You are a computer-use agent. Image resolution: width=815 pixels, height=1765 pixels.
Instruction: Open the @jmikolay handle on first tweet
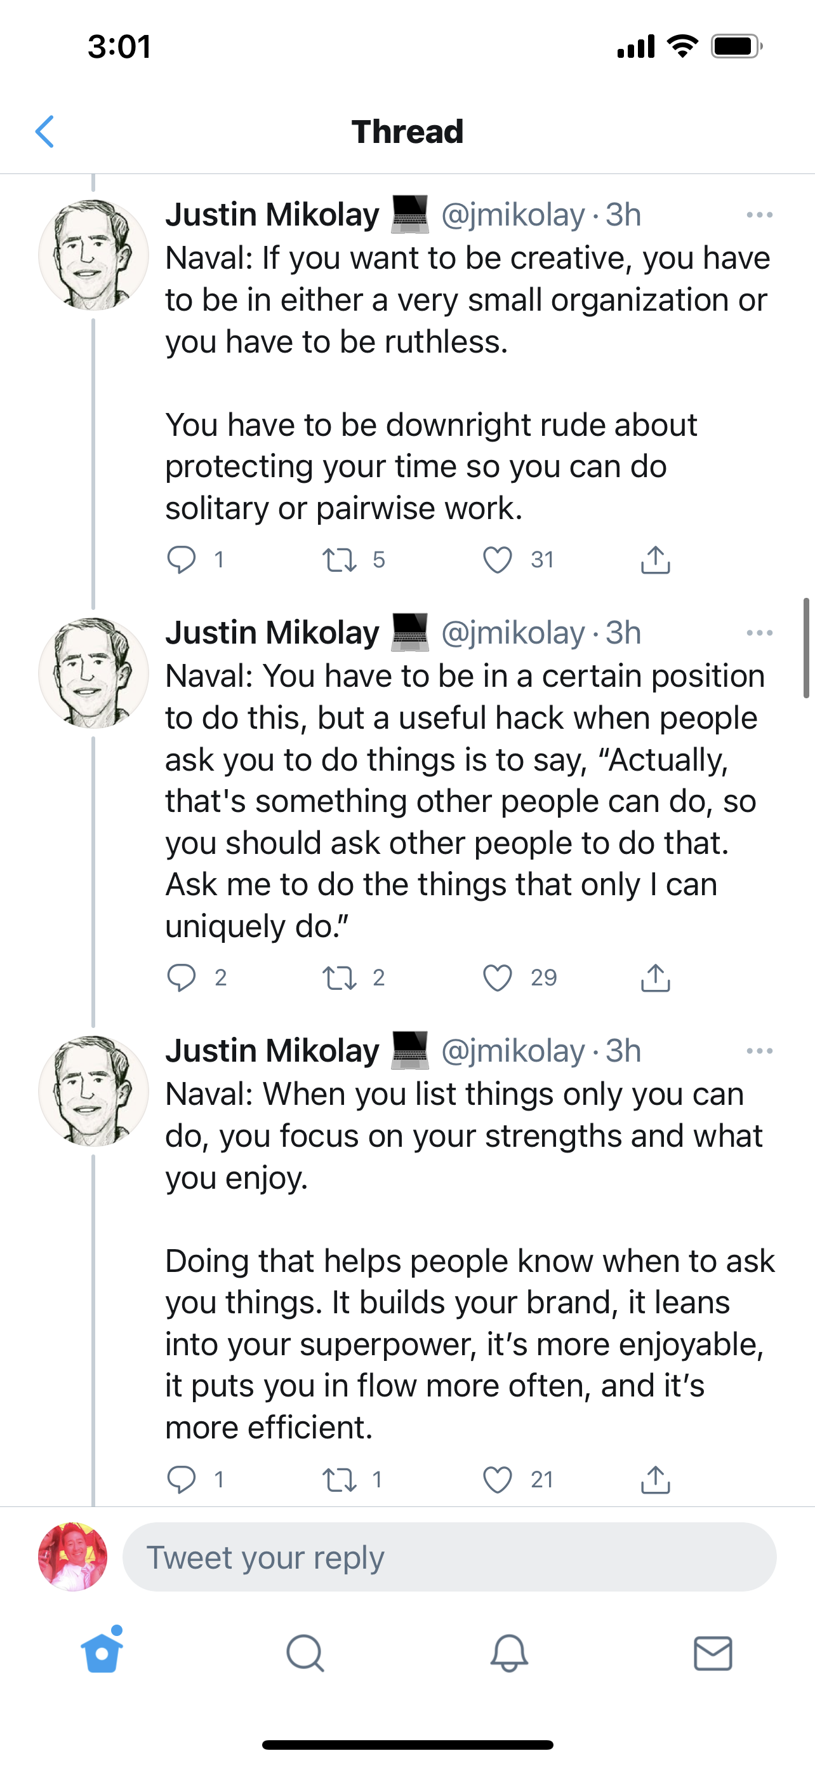coord(514,215)
